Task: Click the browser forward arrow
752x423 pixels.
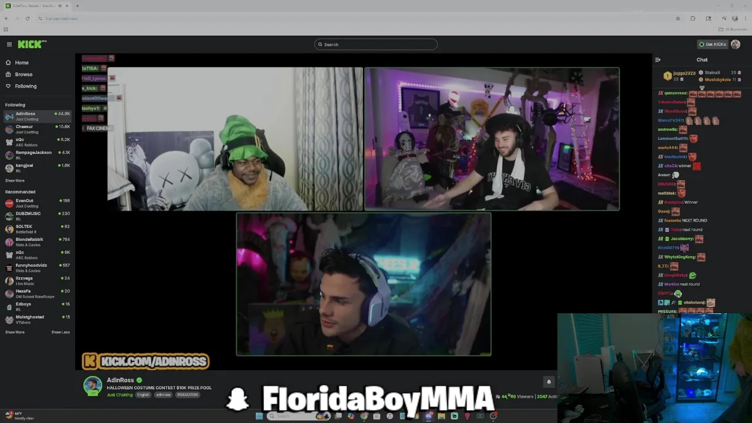Action: tap(16, 18)
